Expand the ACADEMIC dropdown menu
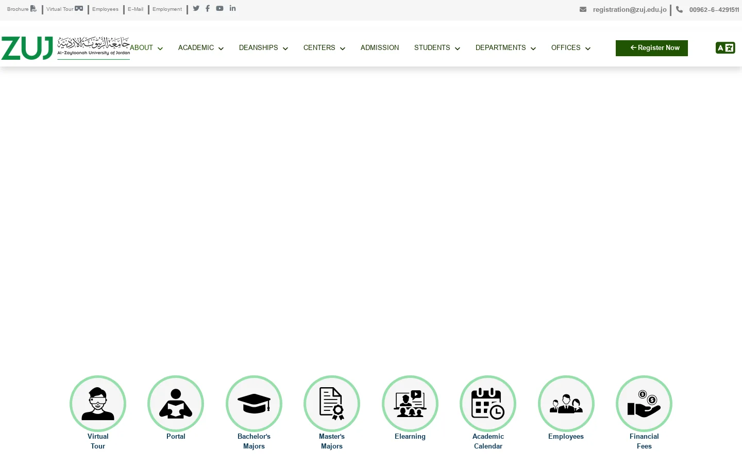The image size is (742, 464). [201, 47]
